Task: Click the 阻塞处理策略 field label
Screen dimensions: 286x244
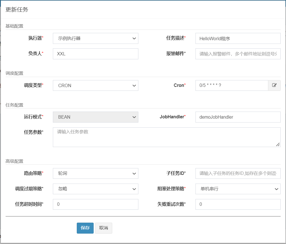Action: (172, 189)
